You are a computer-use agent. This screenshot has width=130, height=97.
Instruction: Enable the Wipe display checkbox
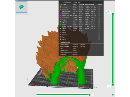coord(99,37)
